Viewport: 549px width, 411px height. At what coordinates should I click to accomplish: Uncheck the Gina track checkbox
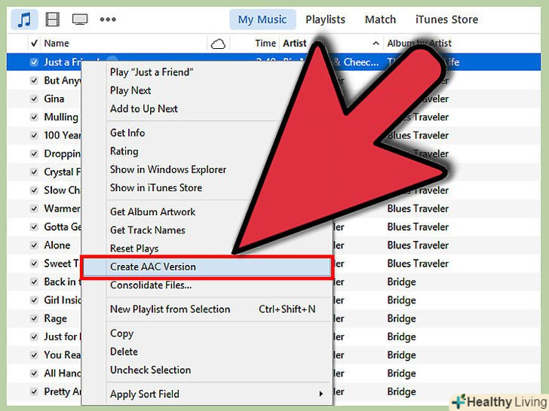34,99
